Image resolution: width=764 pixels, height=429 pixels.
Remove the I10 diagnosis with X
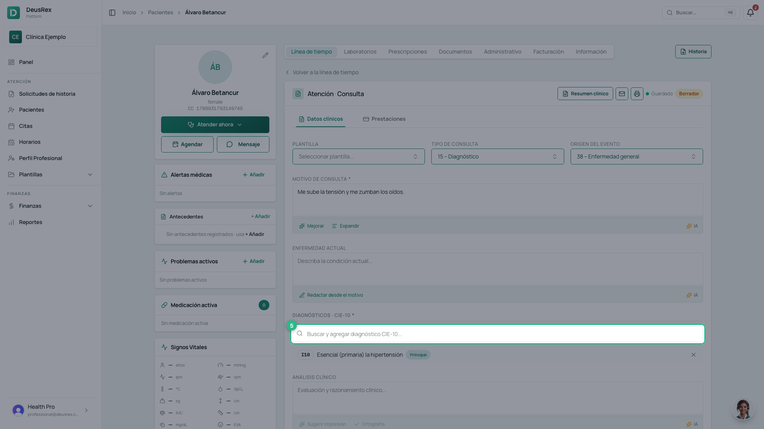(x=694, y=355)
